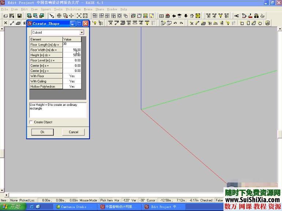Toggle the Create Object checkbox
The height and width of the screenshot is (211, 282).
point(31,122)
